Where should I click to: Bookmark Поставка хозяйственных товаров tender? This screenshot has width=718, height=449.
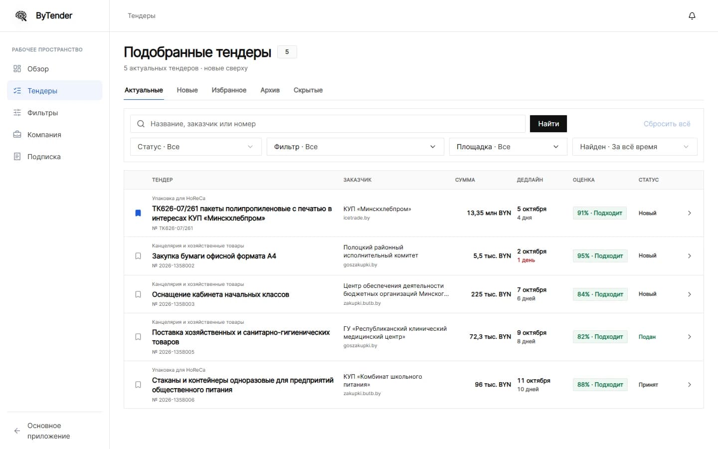click(138, 337)
